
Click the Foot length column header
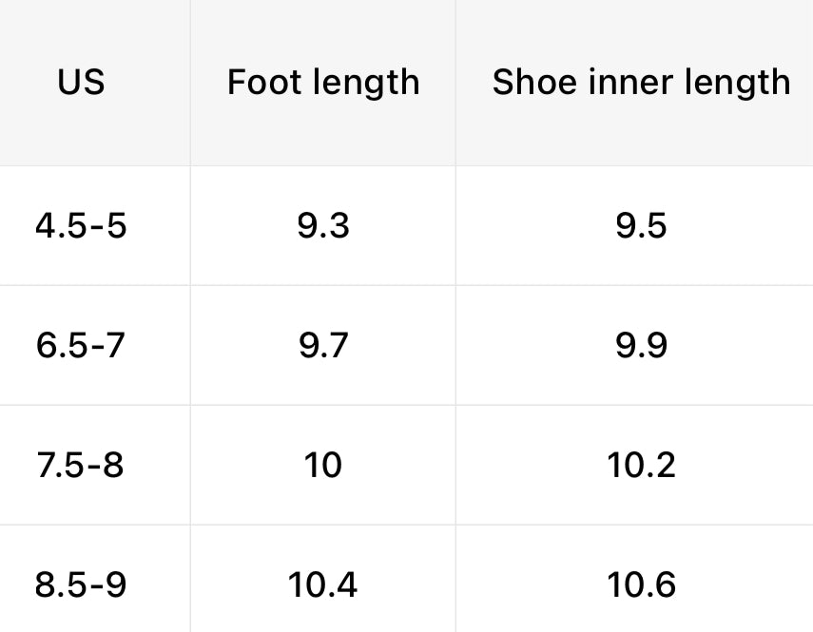[x=323, y=83]
